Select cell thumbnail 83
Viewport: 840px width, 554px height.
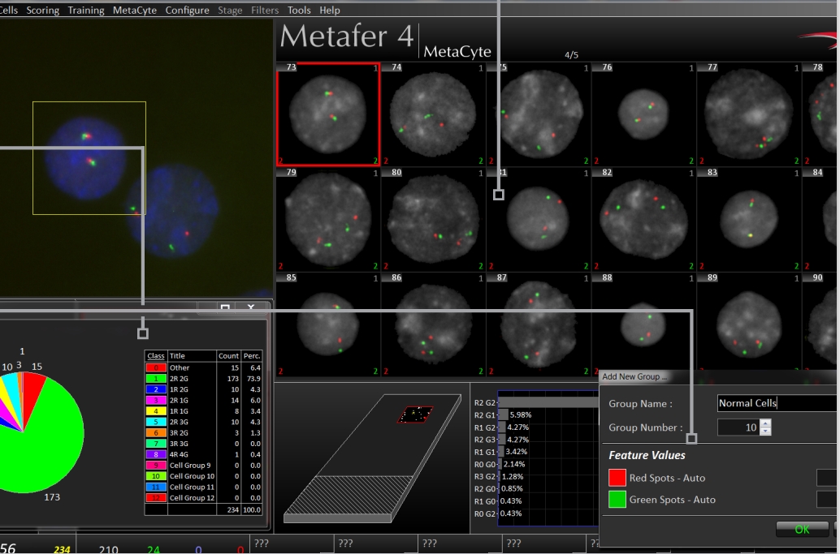click(x=748, y=219)
